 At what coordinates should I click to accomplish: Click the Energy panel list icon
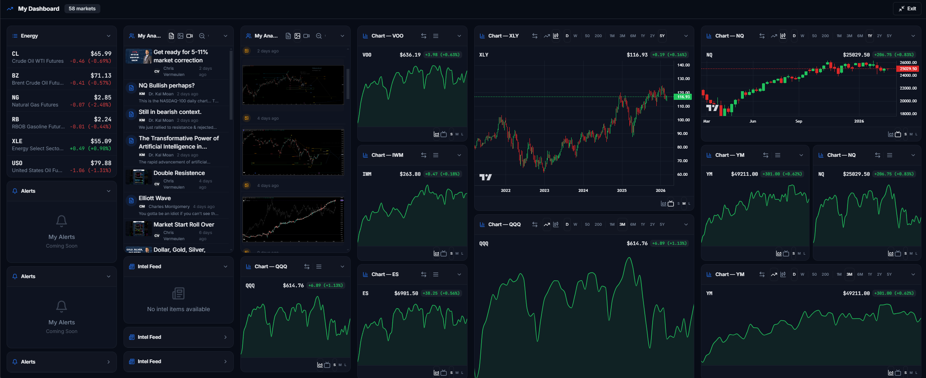coord(15,36)
